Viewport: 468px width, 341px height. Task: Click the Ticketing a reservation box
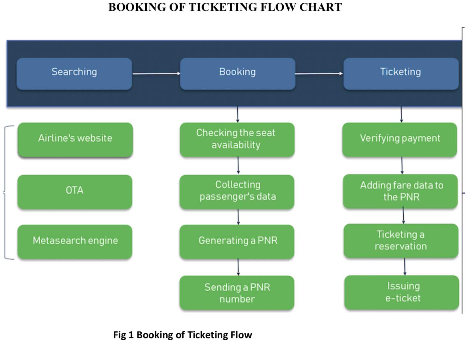(x=401, y=241)
